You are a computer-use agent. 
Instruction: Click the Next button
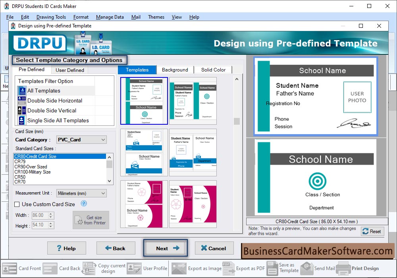point(166,248)
